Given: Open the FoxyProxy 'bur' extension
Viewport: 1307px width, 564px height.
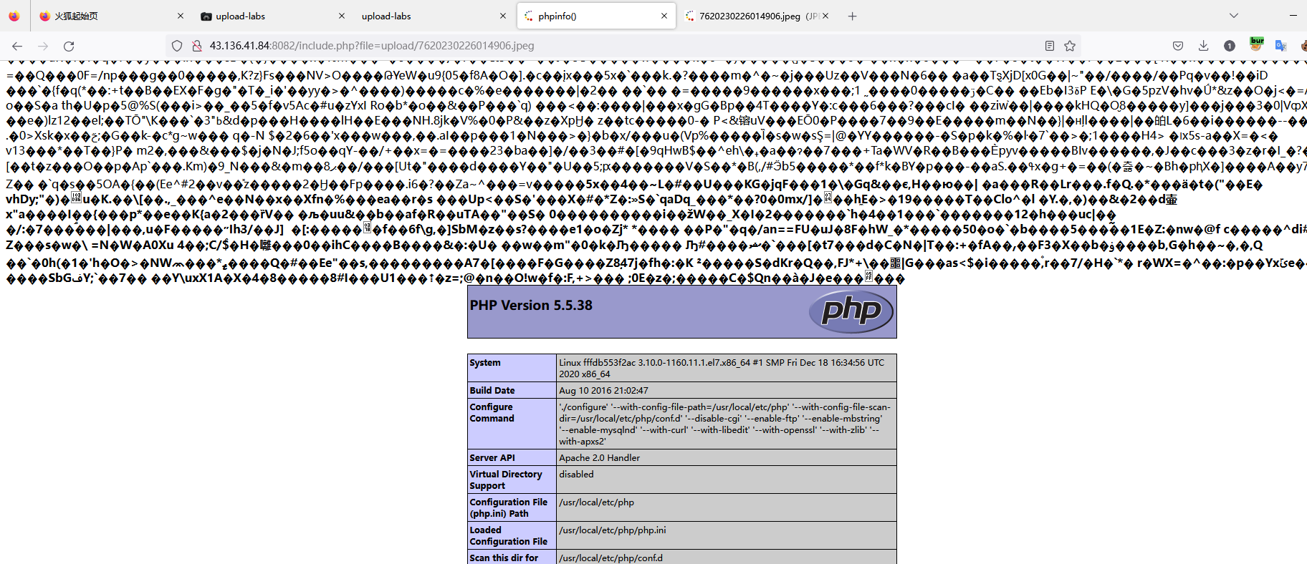Looking at the screenshot, I should point(1256,44).
